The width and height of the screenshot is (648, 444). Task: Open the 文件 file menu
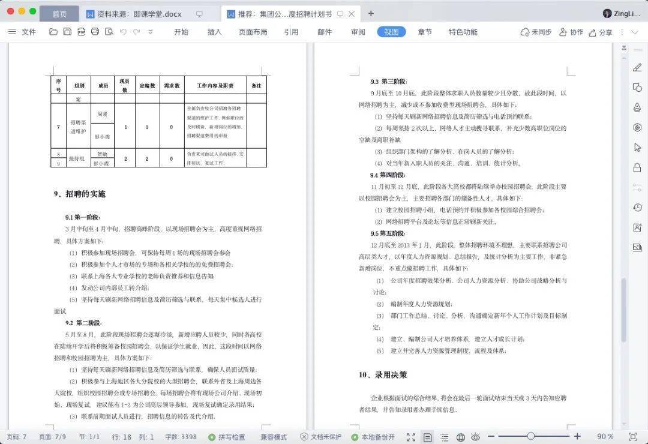coord(22,32)
